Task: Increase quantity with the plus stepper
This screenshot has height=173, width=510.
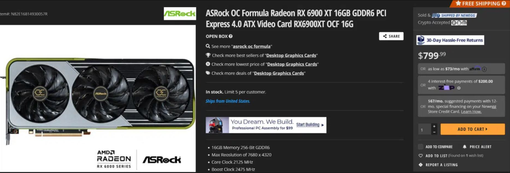Action: point(434,126)
